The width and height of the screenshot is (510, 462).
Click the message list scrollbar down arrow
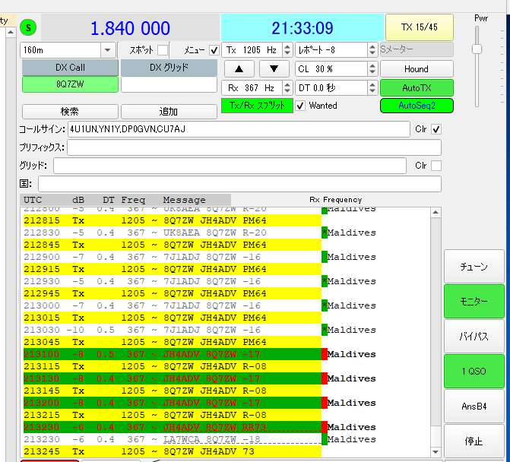pos(436,451)
